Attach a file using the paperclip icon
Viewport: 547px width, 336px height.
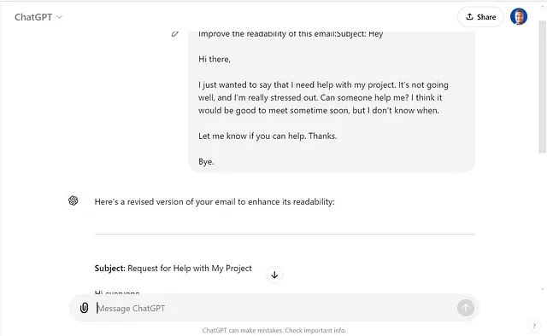84,308
